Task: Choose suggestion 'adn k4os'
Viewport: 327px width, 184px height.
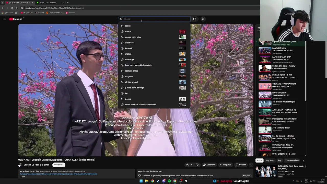Action: tap(154, 43)
